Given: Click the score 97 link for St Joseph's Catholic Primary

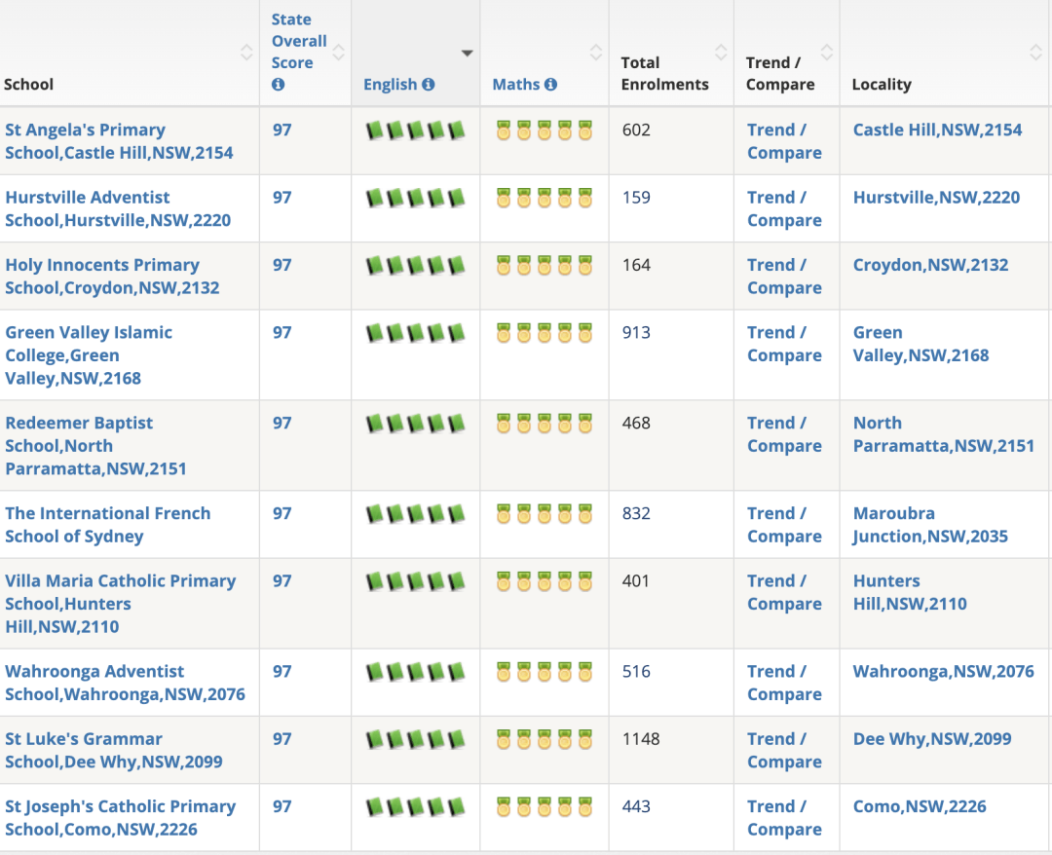Looking at the screenshot, I should tap(282, 806).
